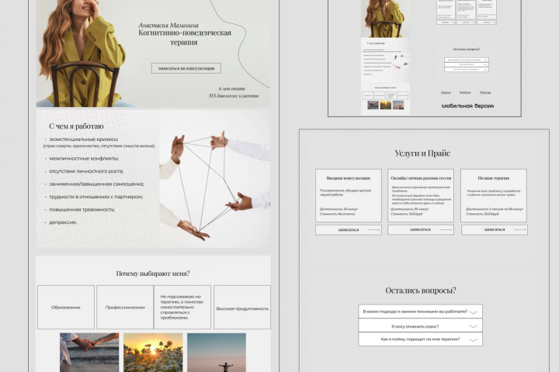Screen dimensions: 559x372
Task: Click the woman in yellow jacket hero photo
Action: 82,53
